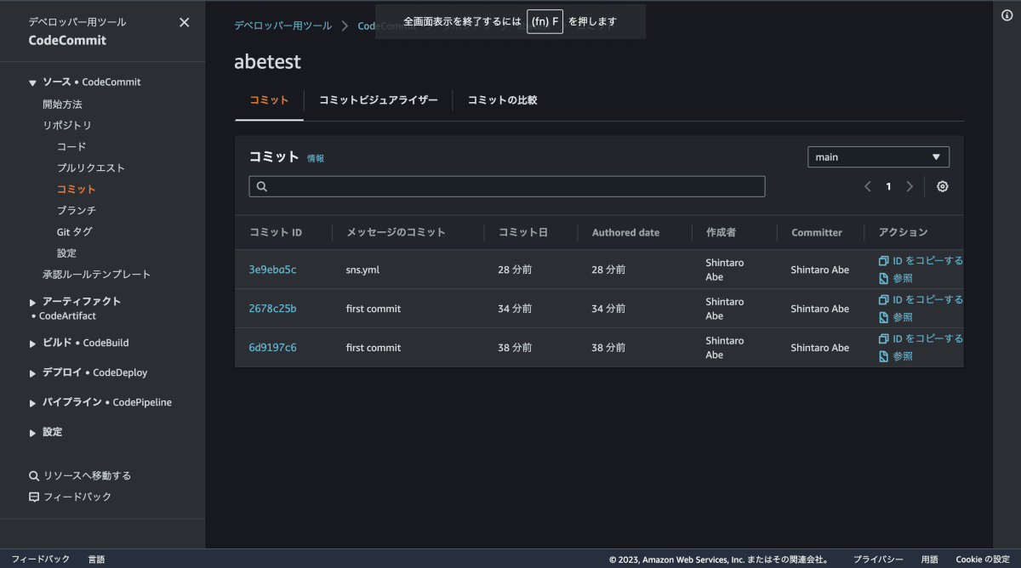This screenshot has height=568, width=1021.
Task: Close the CodeCommit navigation panel
Action: (185, 23)
